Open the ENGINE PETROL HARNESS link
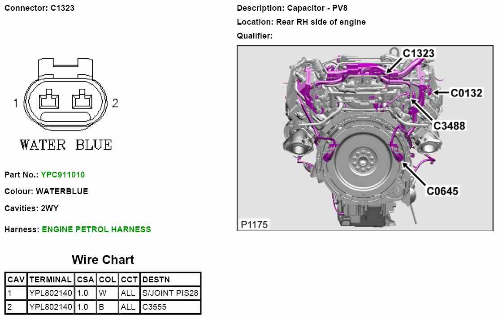This screenshot has height=320, width=498. tap(96, 229)
